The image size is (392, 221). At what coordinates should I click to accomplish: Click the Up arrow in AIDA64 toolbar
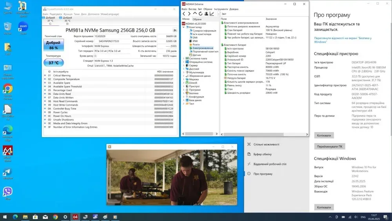point(195,14)
